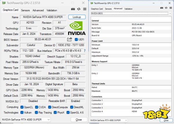
Task: Select Graphics Card tab in left window
Action: coord(10,10)
